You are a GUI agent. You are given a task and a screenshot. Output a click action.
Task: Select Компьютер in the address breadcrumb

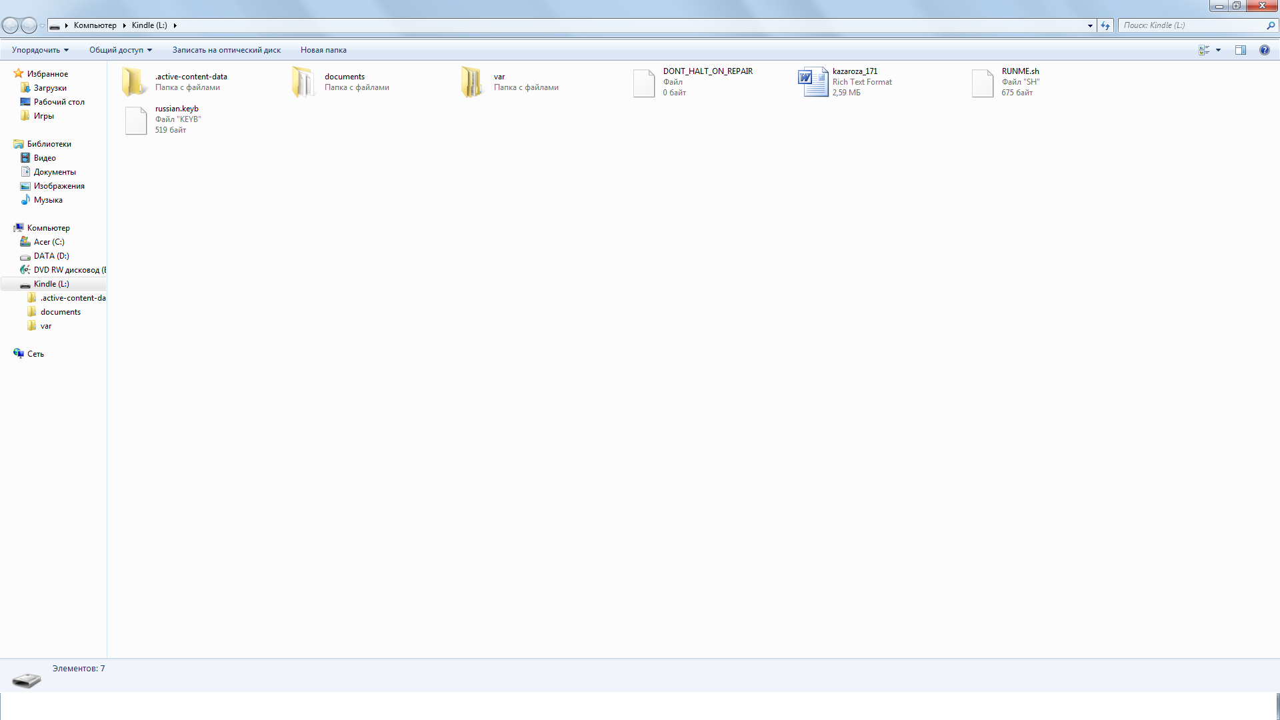[95, 25]
